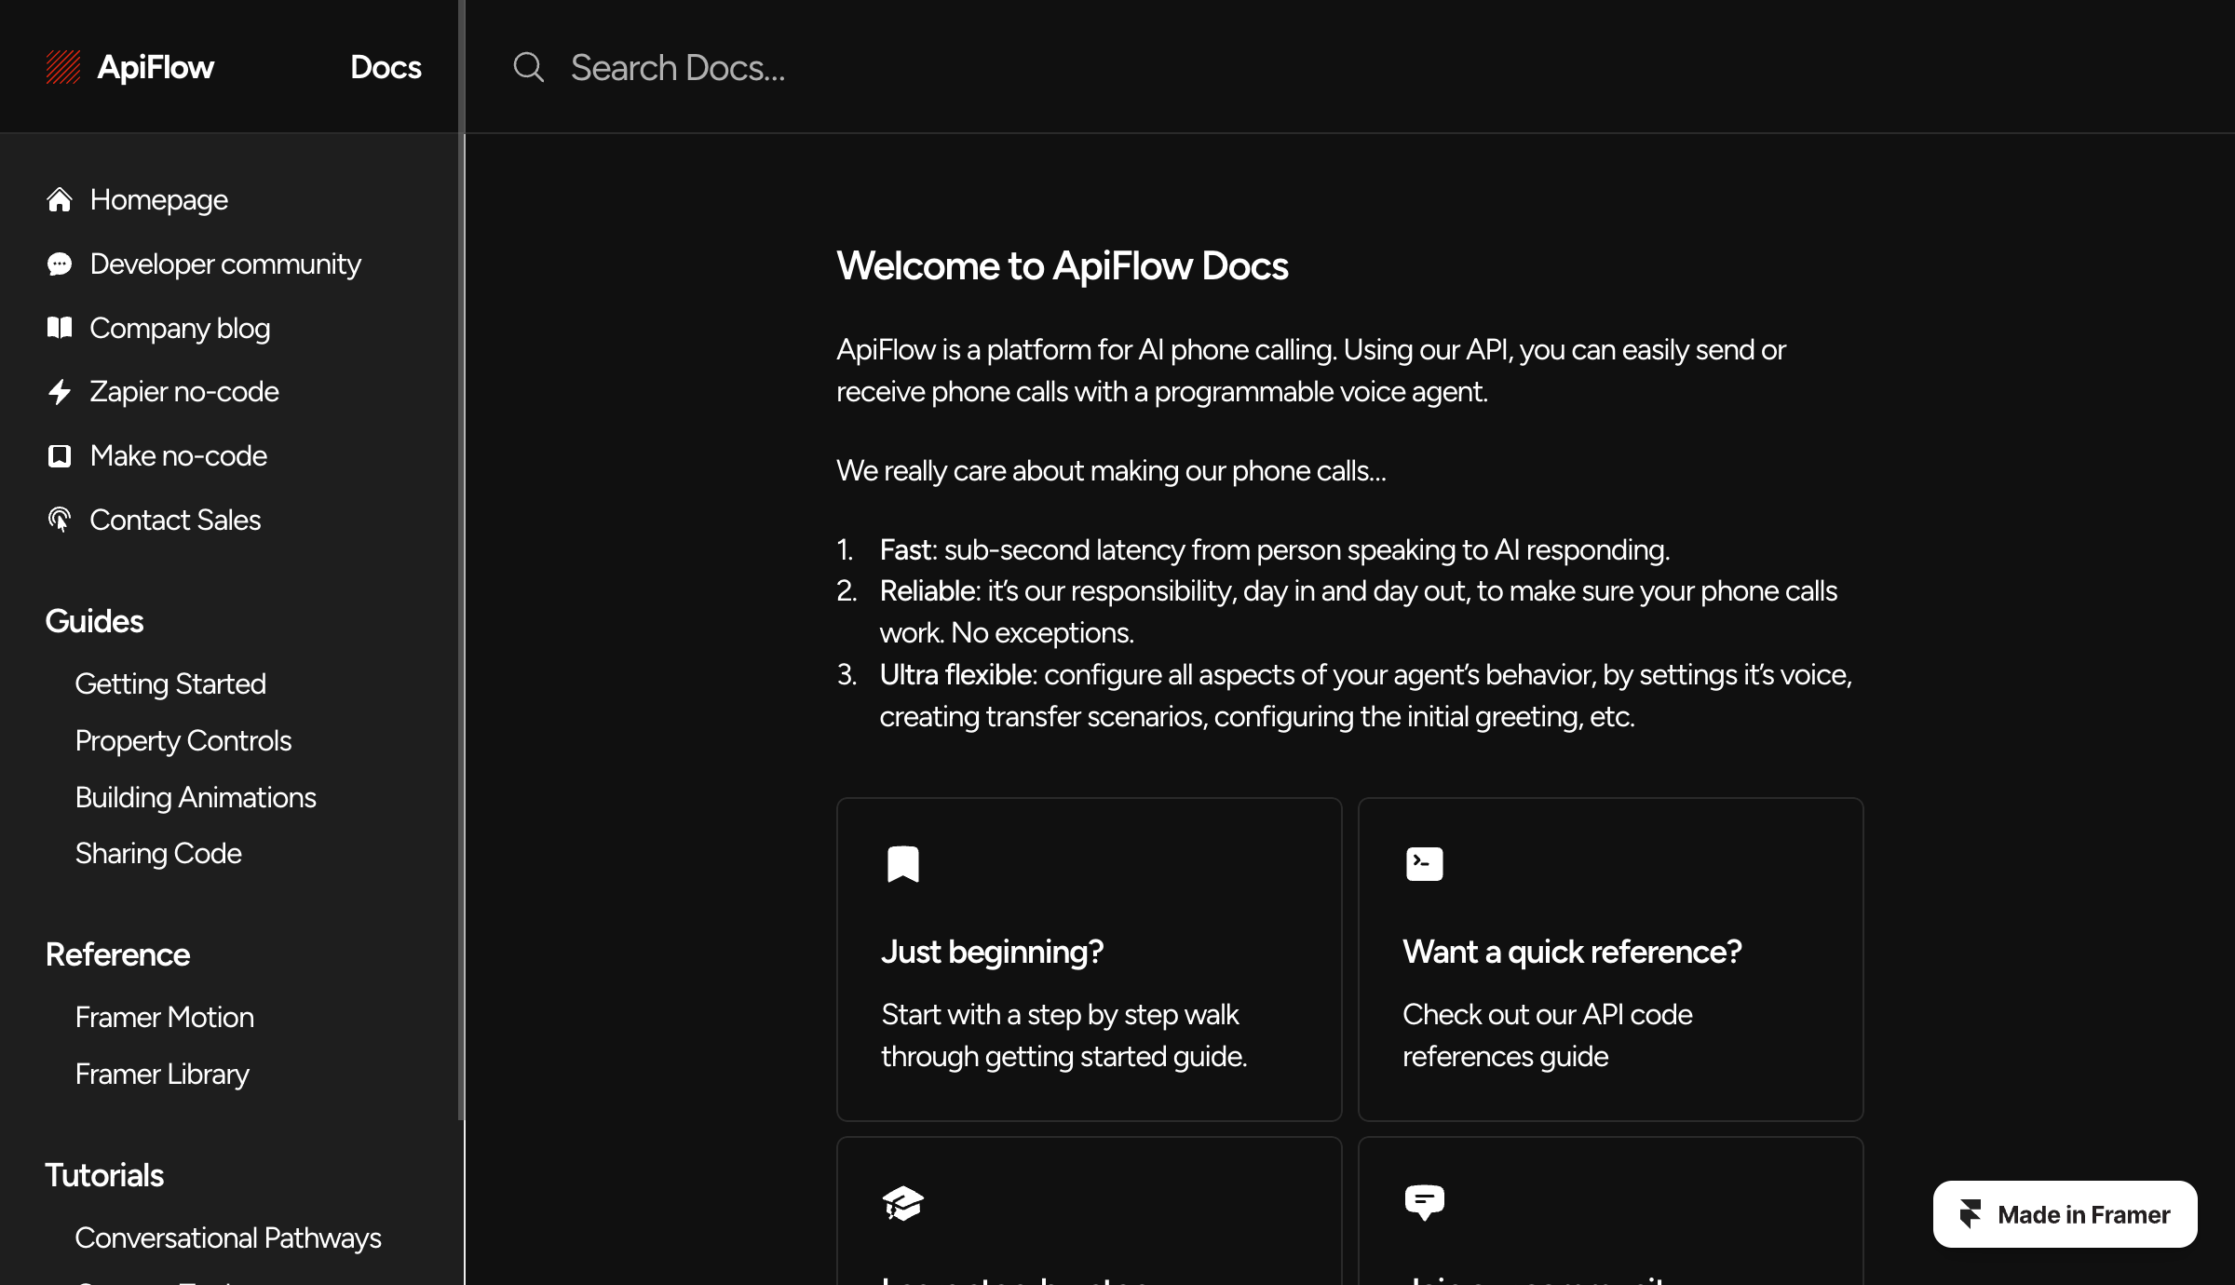
Task: Select Property Controls in Guides section
Action: pyautogui.click(x=183, y=741)
